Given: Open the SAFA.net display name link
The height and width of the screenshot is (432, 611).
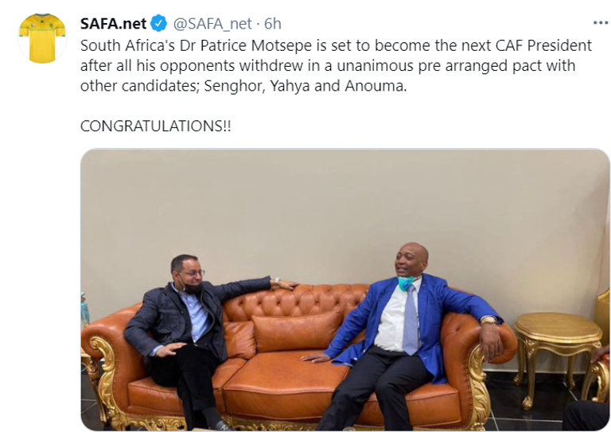Looking at the screenshot, I should pos(114,24).
